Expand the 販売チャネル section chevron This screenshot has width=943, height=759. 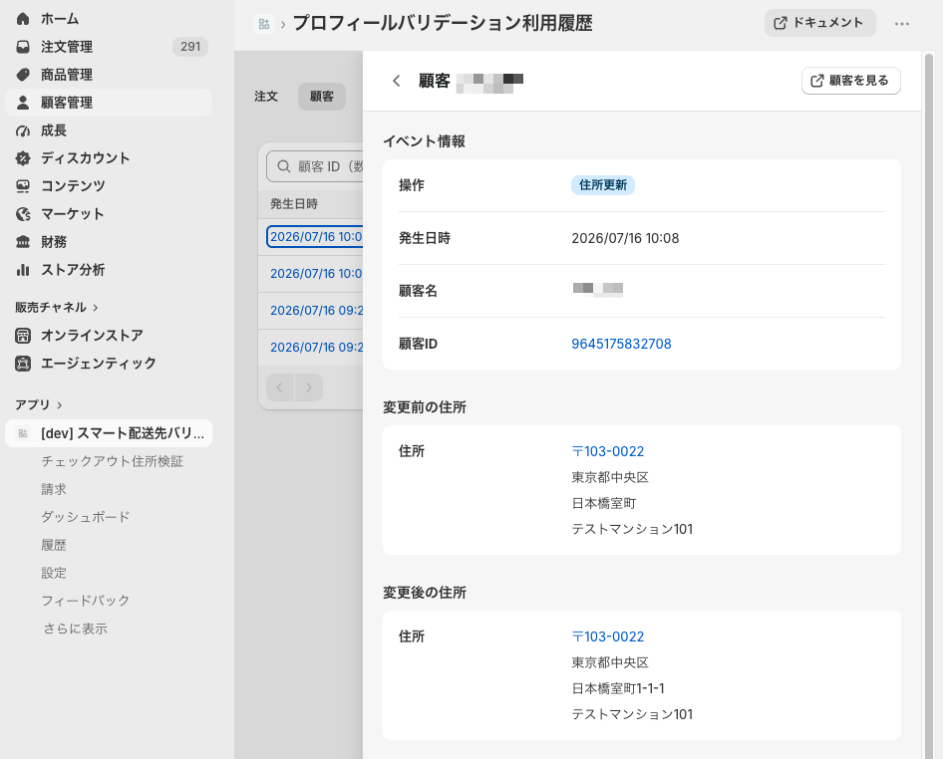pyautogui.click(x=95, y=308)
